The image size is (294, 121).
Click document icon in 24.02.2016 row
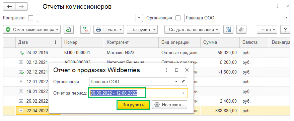21,53
